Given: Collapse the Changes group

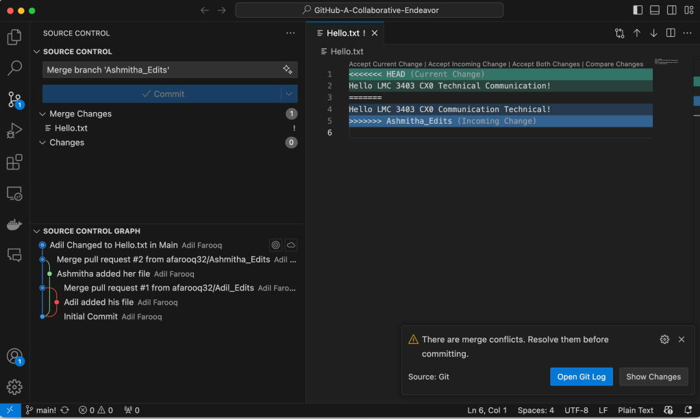Looking at the screenshot, I should click(42, 143).
